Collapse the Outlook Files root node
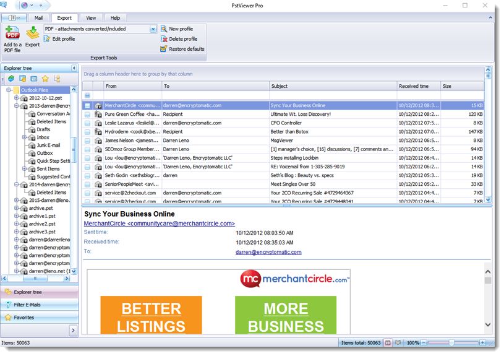The height and width of the screenshot is (356, 504). pos(9,90)
